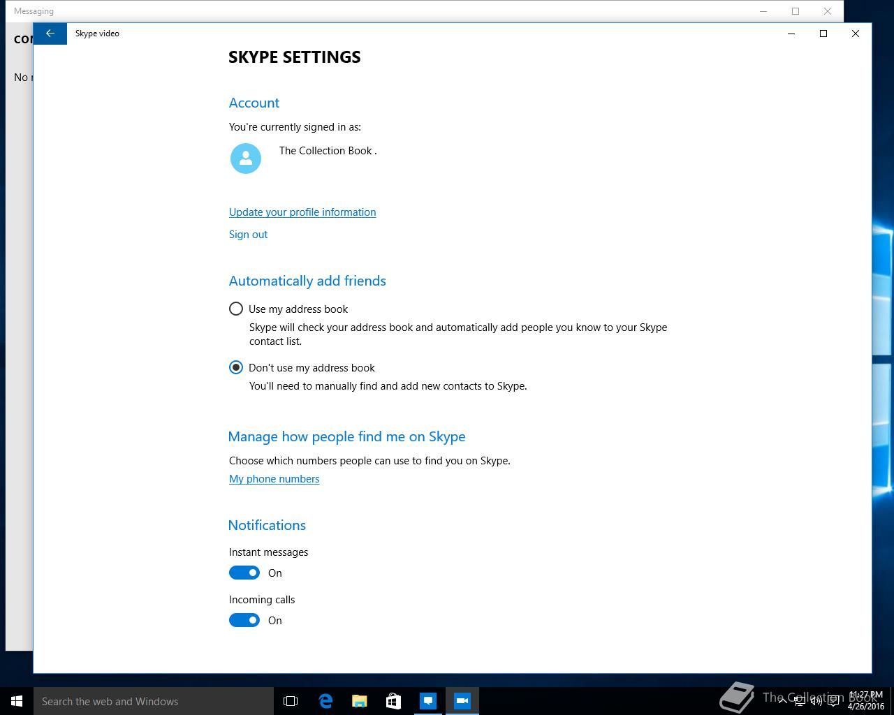Viewport: 894px width, 715px height.
Task: Click the Account section heading
Action: (x=254, y=103)
